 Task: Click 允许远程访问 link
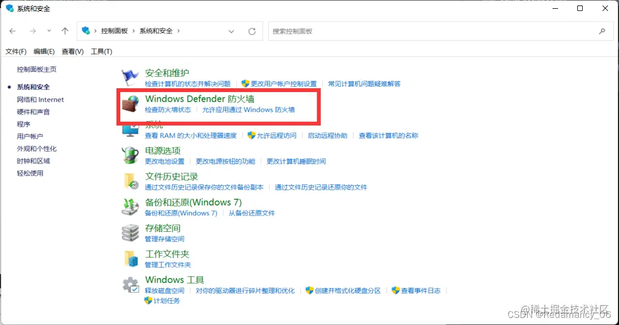tap(276, 135)
